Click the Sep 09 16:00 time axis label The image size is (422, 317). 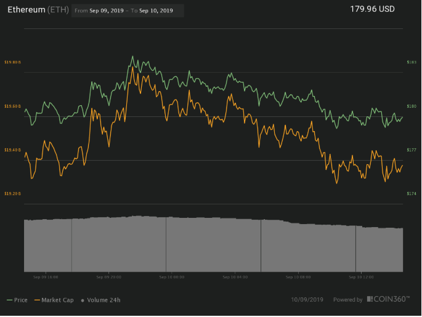46,277
